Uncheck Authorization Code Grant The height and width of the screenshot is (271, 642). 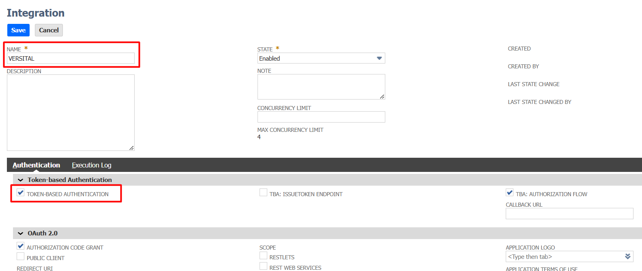(x=21, y=246)
